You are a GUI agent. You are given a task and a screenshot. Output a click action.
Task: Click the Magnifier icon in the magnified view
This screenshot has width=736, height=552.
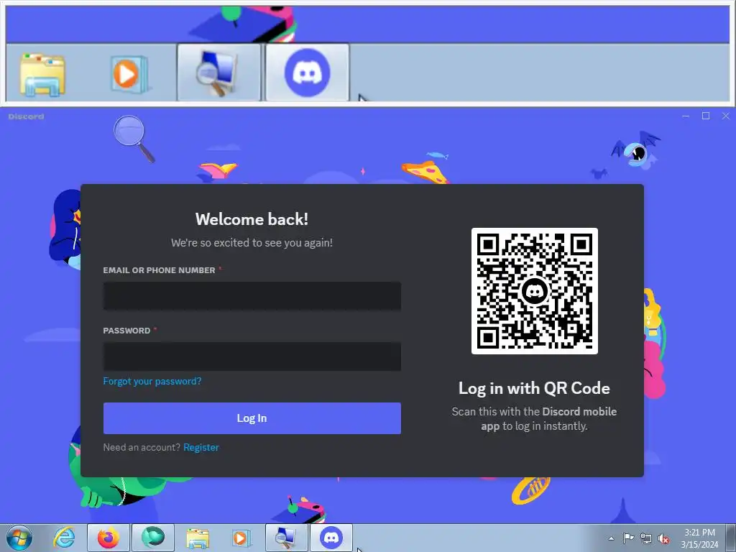click(218, 73)
